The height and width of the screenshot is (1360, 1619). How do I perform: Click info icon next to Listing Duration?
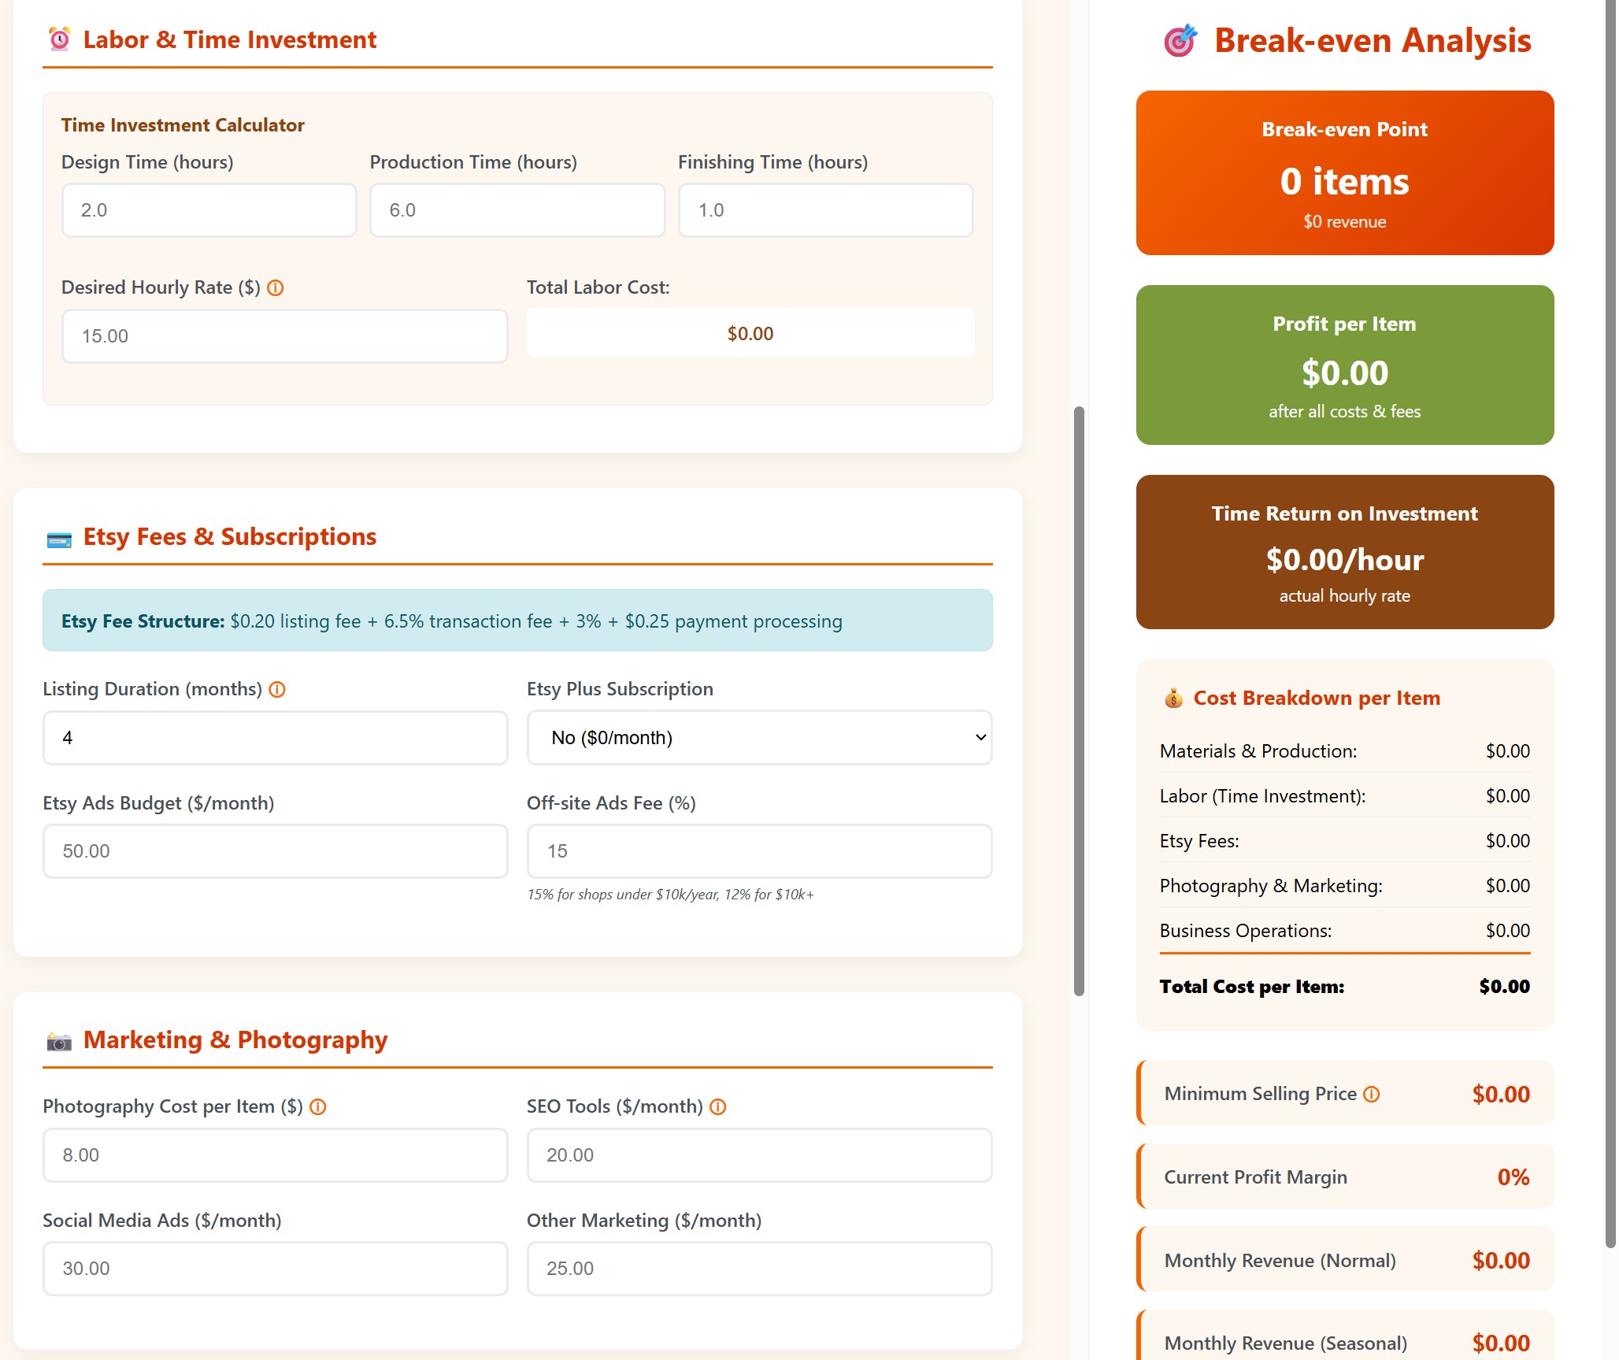[277, 690]
